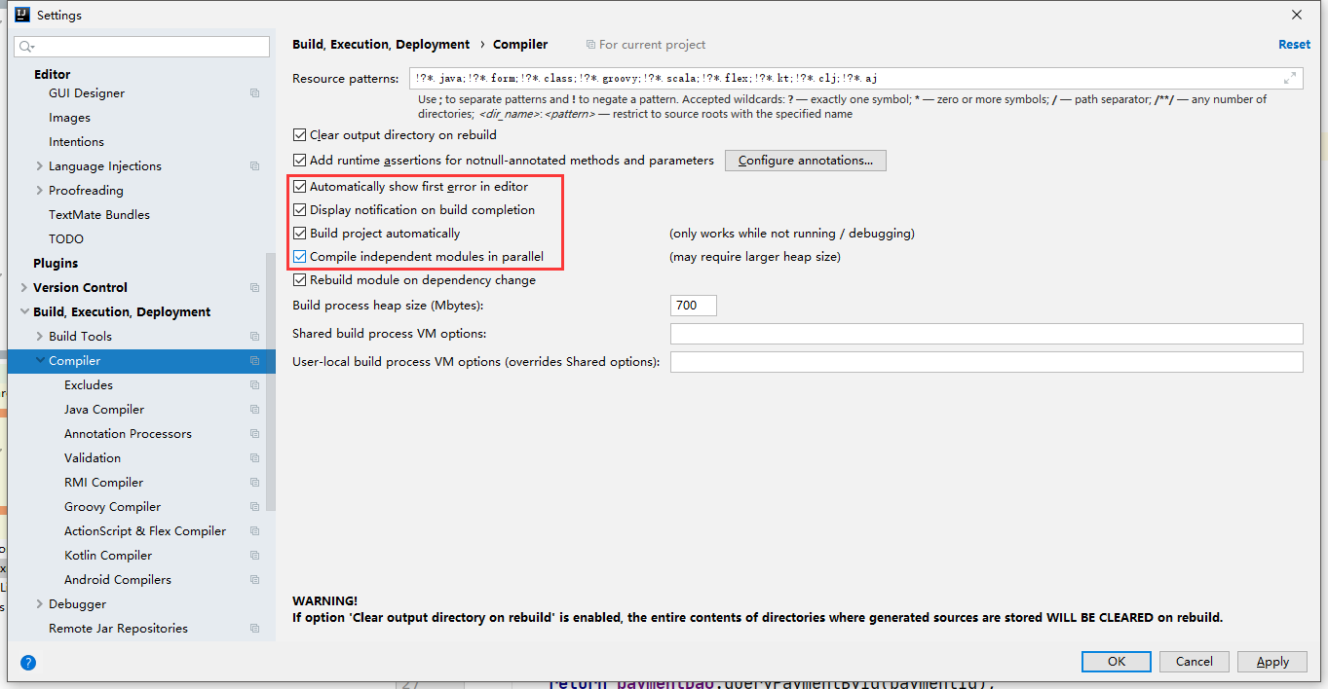Click Shared build process VM options field
Screen dimensions: 1328x689
click(x=986, y=334)
